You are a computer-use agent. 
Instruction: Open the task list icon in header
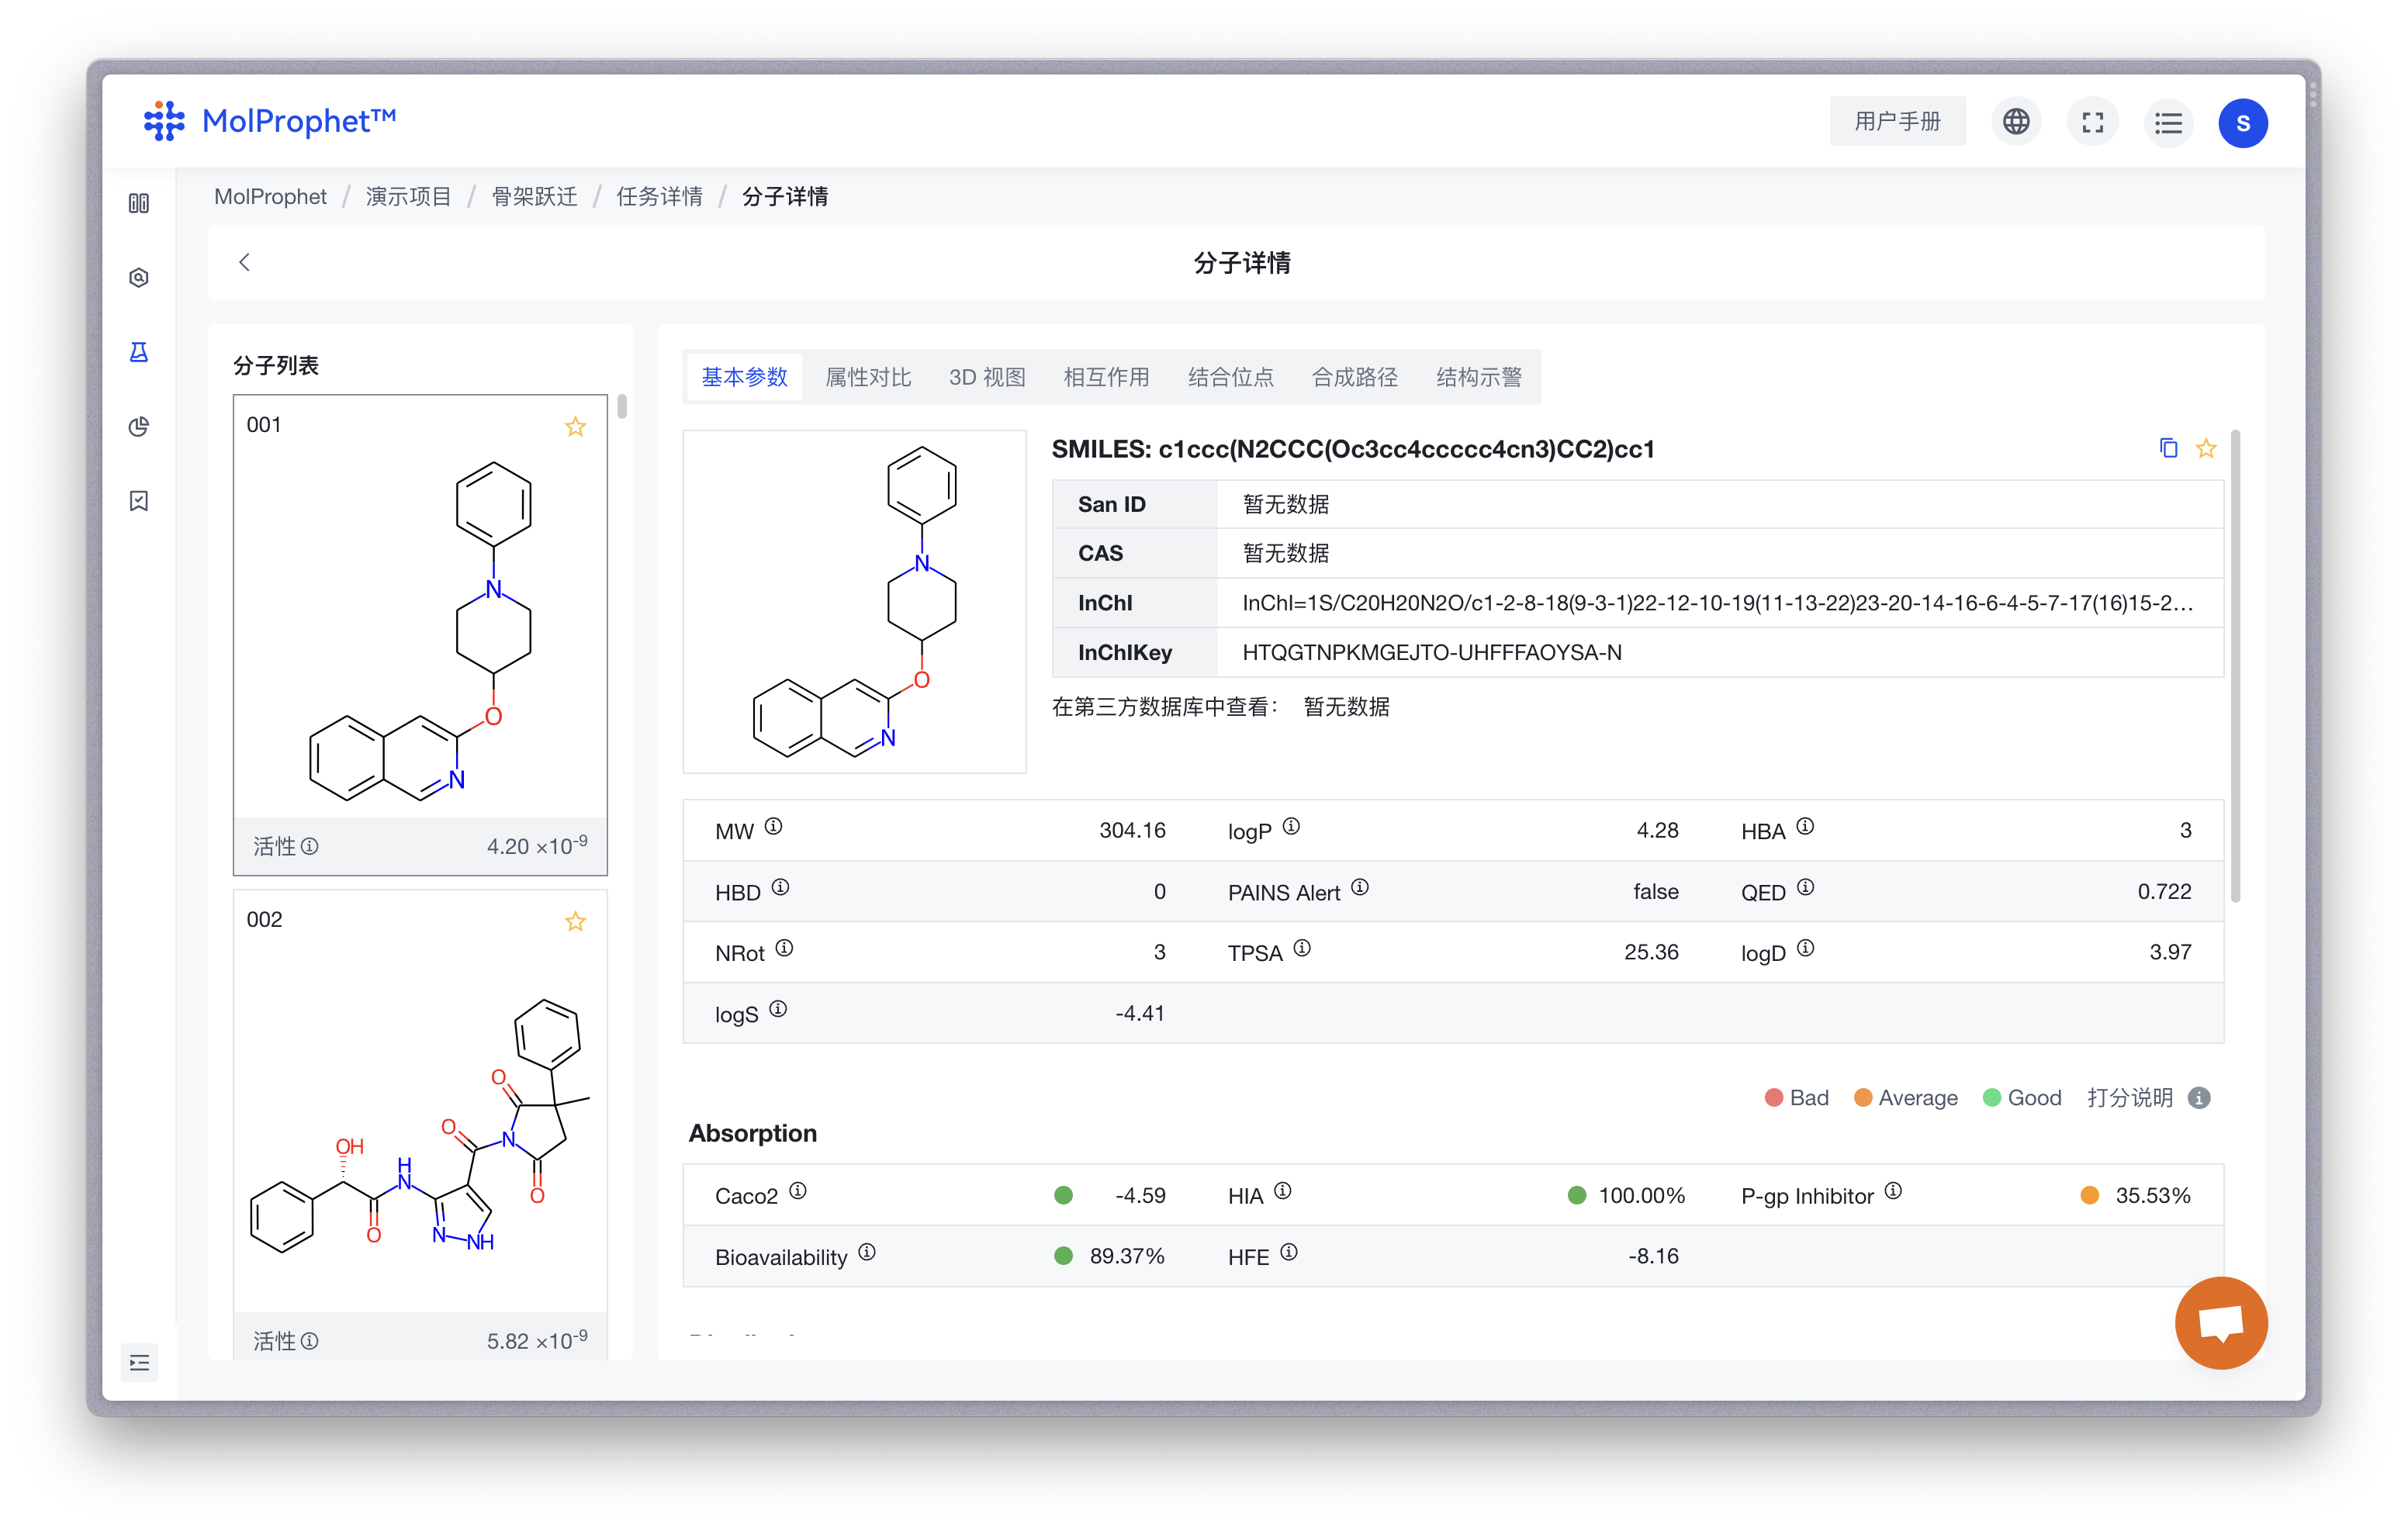click(x=2168, y=122)
